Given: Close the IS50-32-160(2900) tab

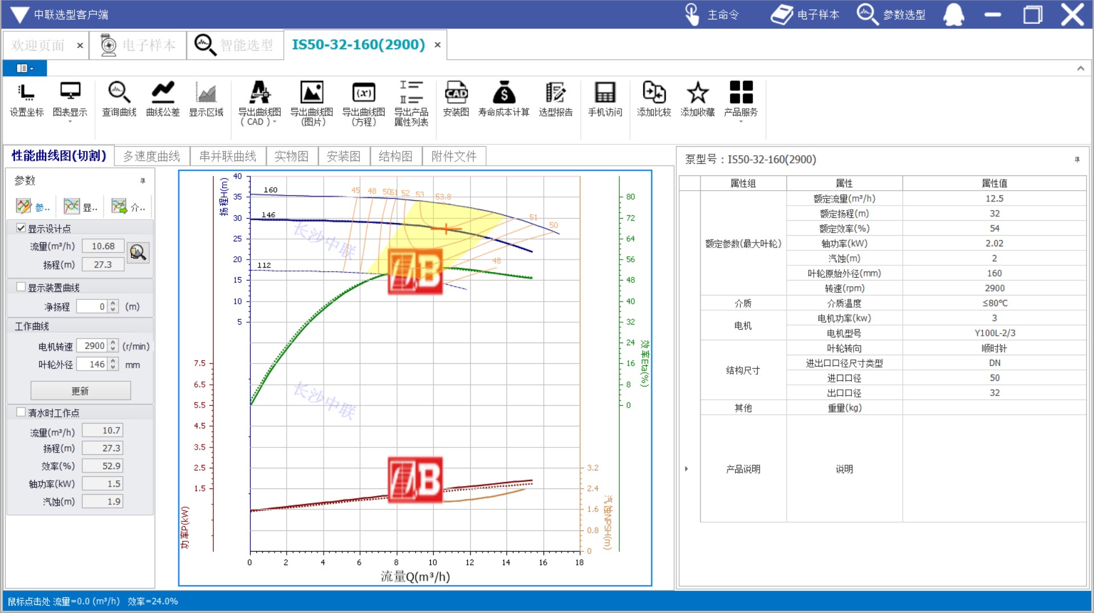Looking at the screenshot, I should point(438,45).
